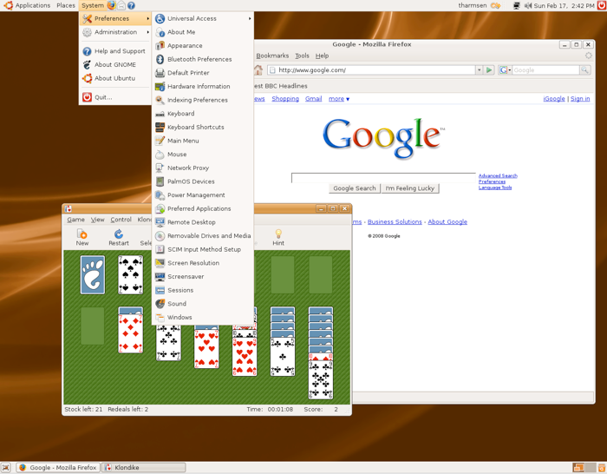
Task: Click the Google search text field
Action: pos(383,178)
